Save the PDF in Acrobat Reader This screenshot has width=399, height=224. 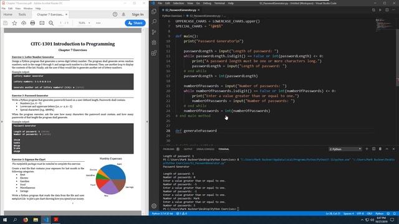pos(6,23)
